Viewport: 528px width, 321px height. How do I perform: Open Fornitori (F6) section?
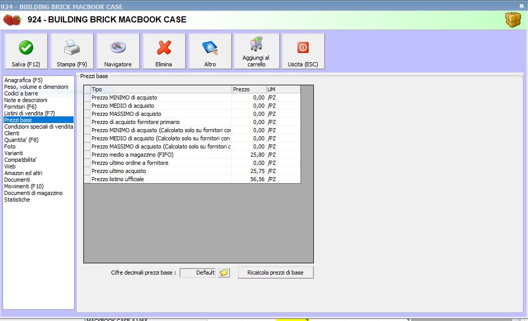pos(20,107)
